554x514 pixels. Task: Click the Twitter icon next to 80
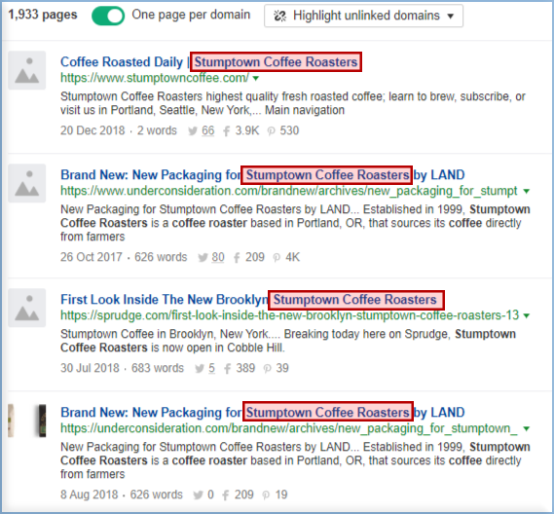[x=203, y=258]
